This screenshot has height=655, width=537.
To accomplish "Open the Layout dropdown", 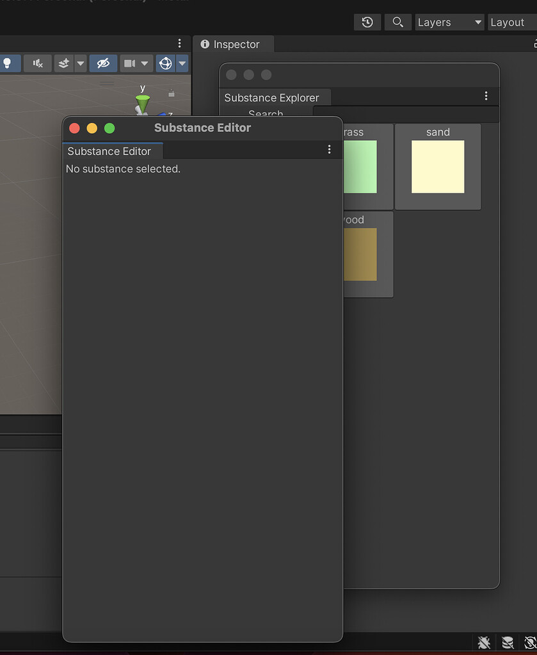I will (510, 22).
